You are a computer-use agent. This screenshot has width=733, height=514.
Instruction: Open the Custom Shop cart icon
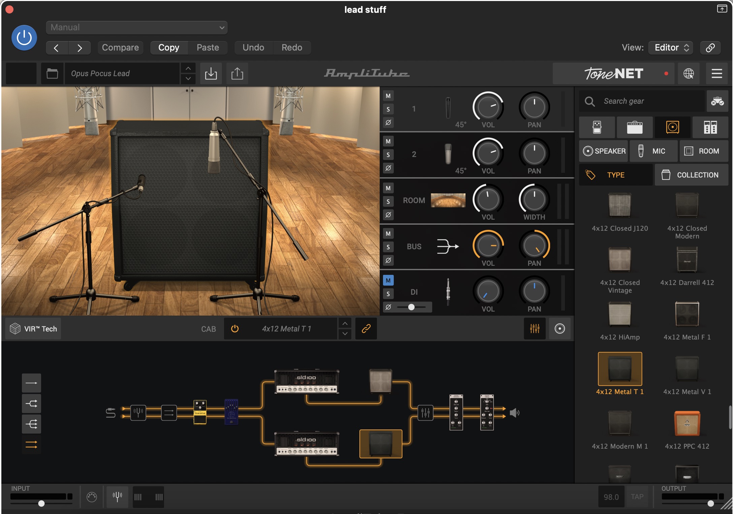pos(718,101)
